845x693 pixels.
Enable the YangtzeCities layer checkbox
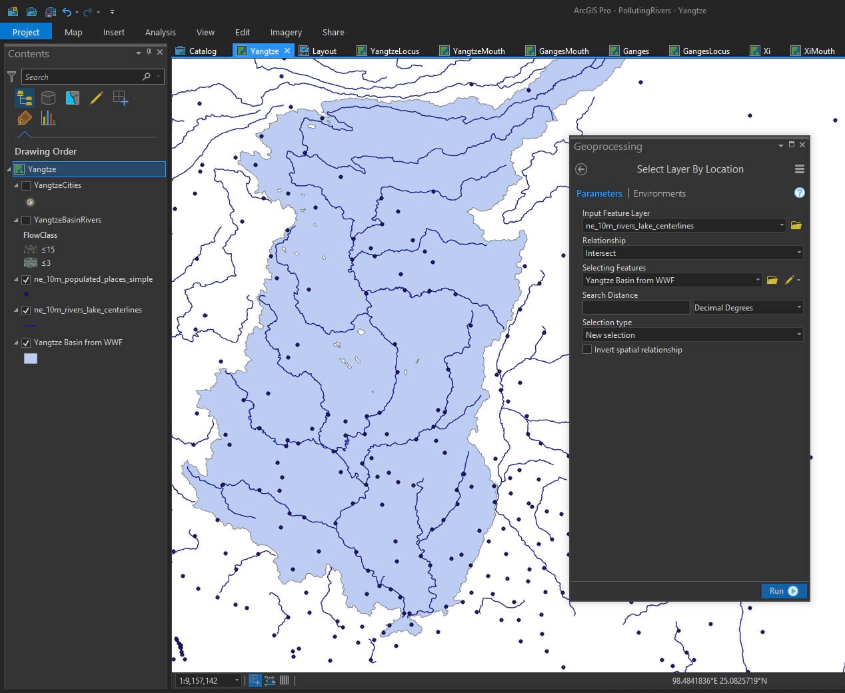(26, 186)
